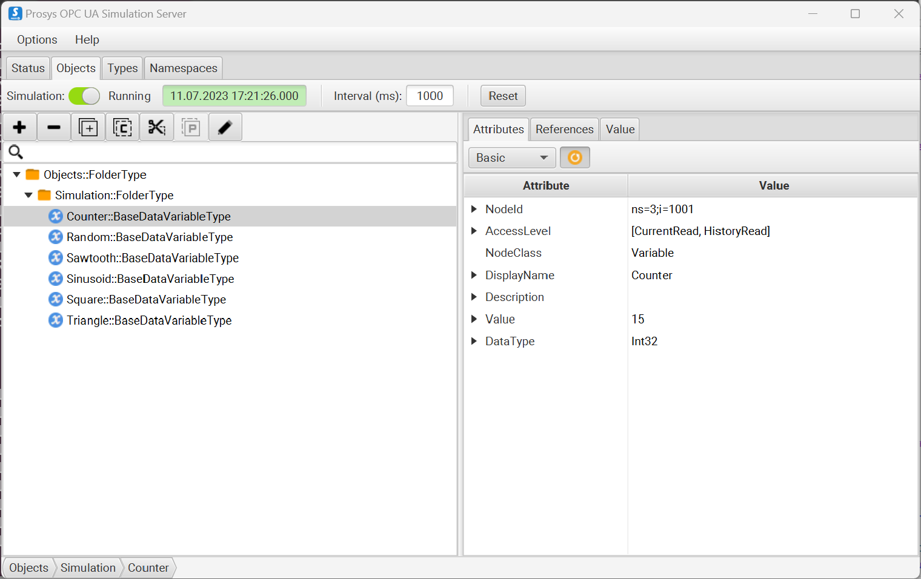The image size is (921, 579).
Task: Click the Prosys app icon in title bar
Action: pyautogui.click(x=15, y=13)
